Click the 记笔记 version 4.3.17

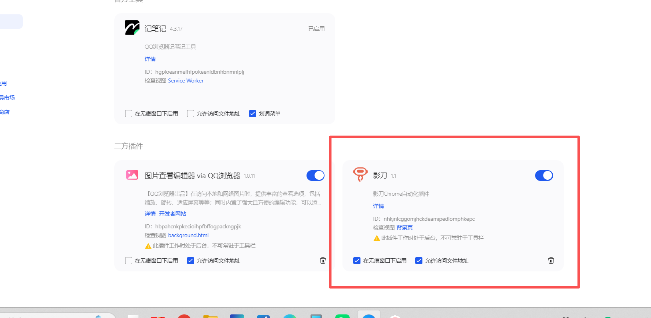pyautogui.click(x=176, y=29)
